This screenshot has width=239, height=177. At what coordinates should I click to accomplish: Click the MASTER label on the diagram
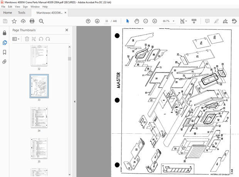point(118,80)
